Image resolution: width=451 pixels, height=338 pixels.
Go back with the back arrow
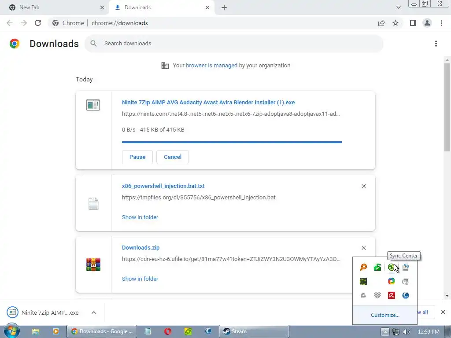(x=10, y=23)
